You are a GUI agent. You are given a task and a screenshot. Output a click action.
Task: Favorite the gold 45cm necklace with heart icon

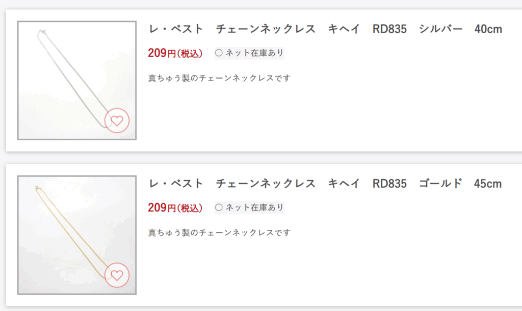click(117, 275)
